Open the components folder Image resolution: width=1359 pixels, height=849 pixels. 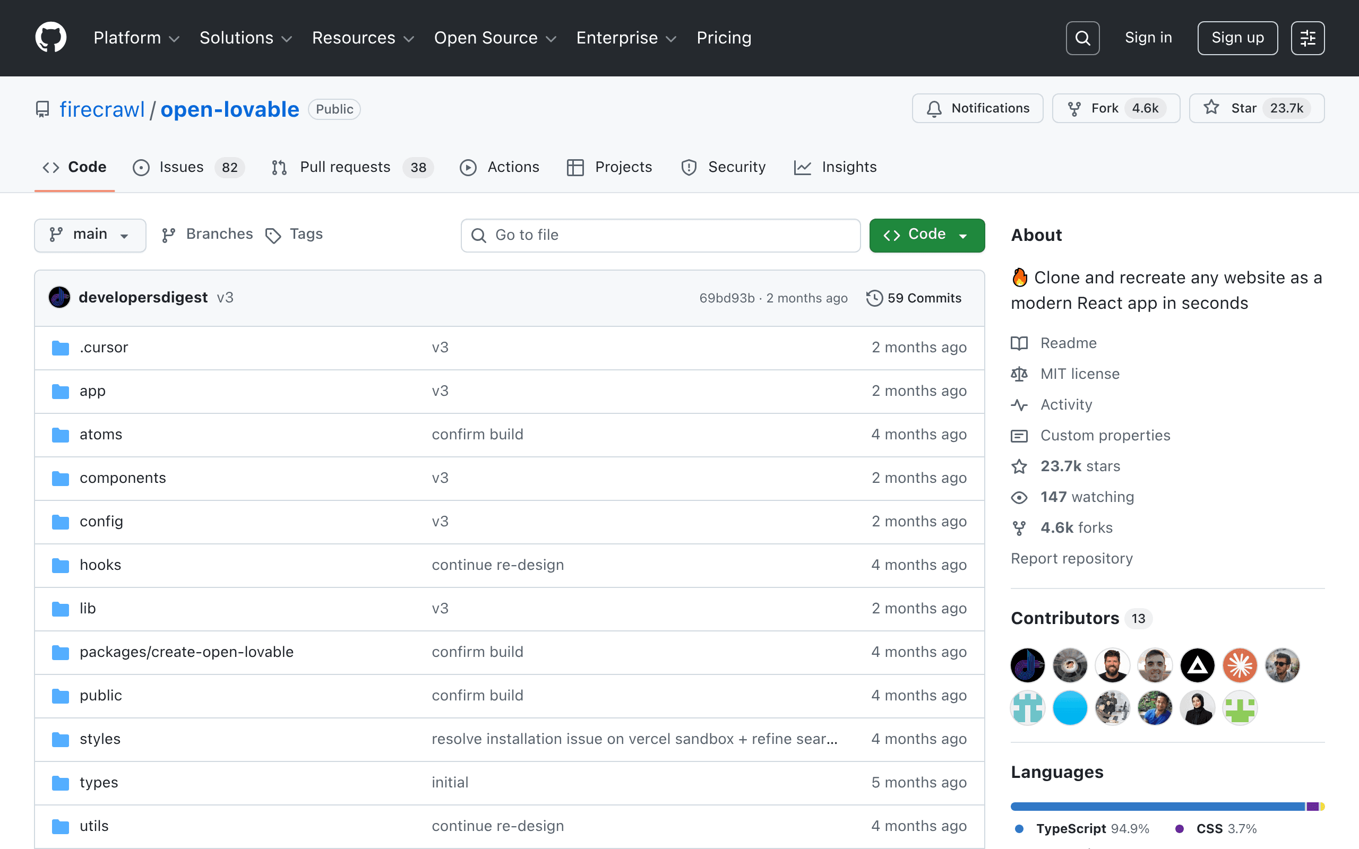point(123,479)
